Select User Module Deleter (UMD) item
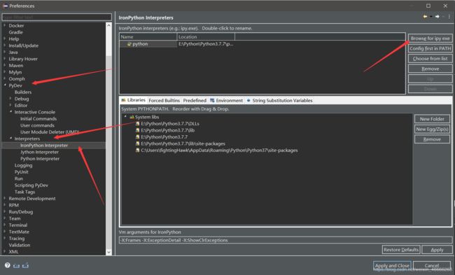The height and width of the screenshot is (275, 455). pos(49,132)
